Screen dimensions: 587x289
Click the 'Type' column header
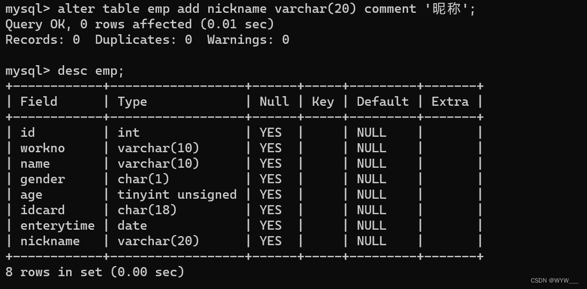132,101
